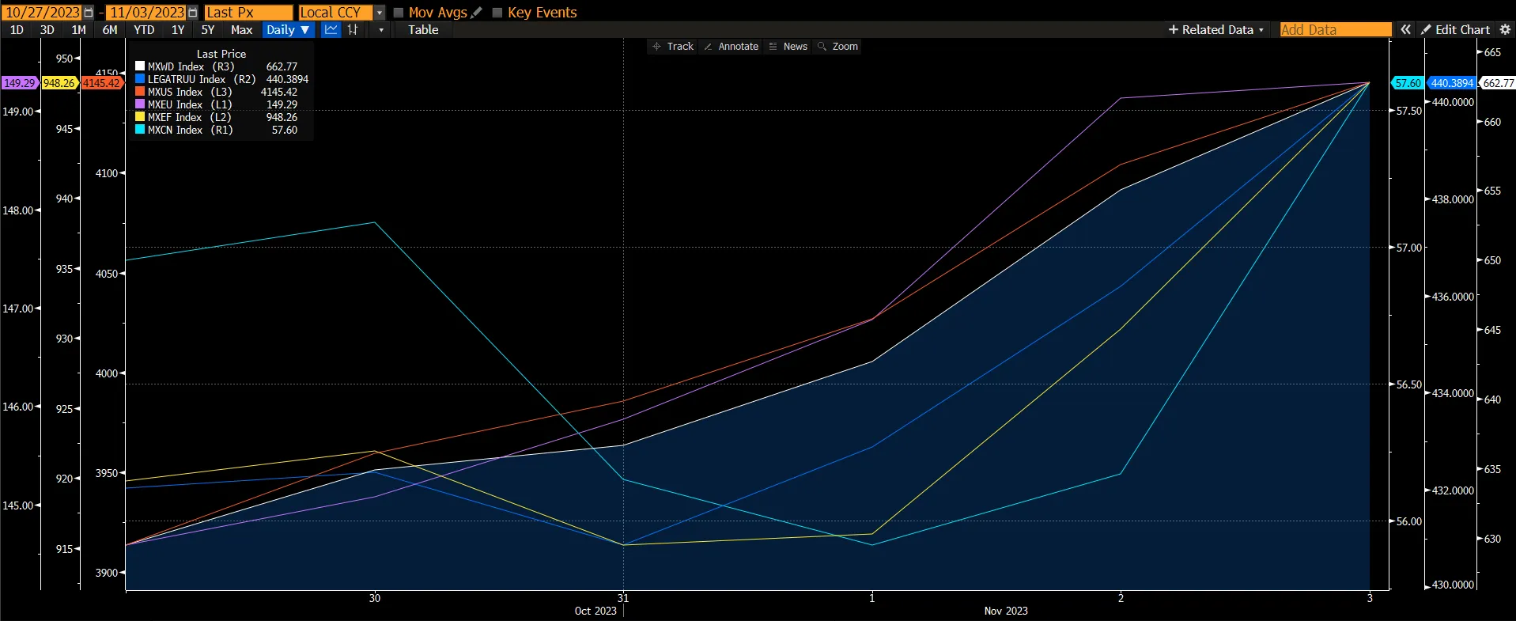Viewport: 1516px width, 621px height.
Task: Click the blue 440.3894 axis value tag
Action: pos(1452,83)
